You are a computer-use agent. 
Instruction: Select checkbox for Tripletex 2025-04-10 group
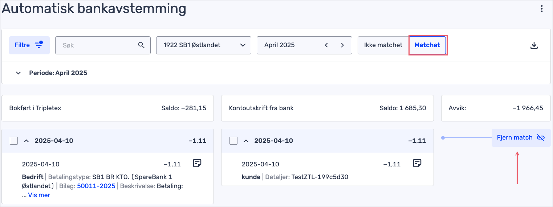(x=14, y=141)
